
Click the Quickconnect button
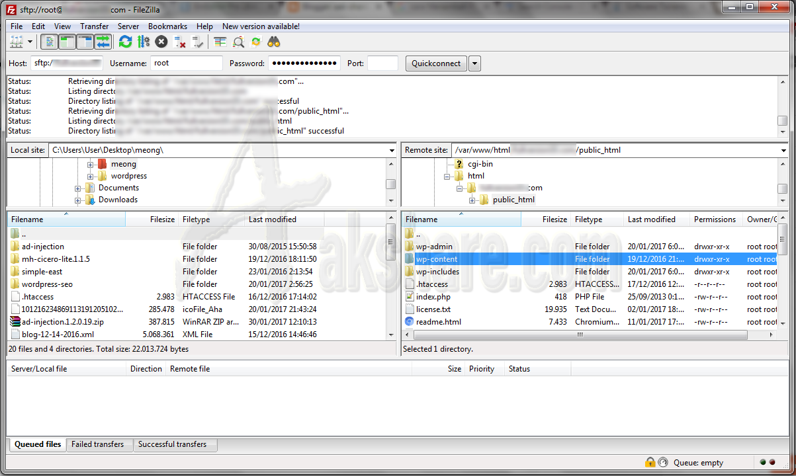click(436, 63)
